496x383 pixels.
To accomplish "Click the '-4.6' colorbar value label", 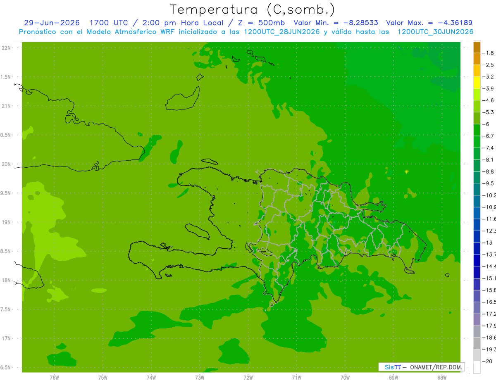I will click(x=488, y=100).
